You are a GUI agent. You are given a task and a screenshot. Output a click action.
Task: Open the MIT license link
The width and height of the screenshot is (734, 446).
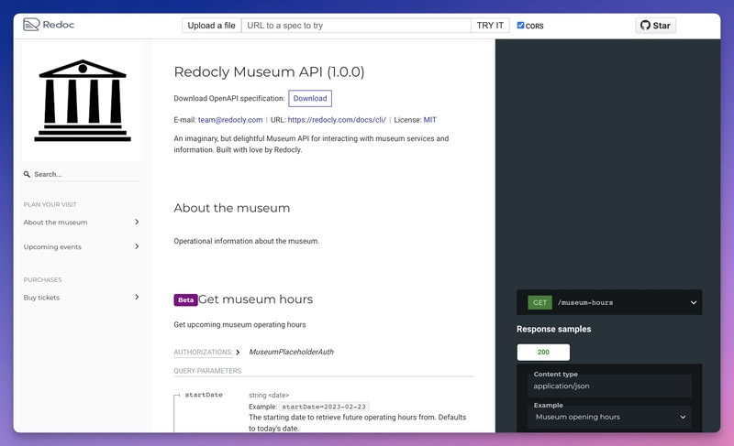429,120
